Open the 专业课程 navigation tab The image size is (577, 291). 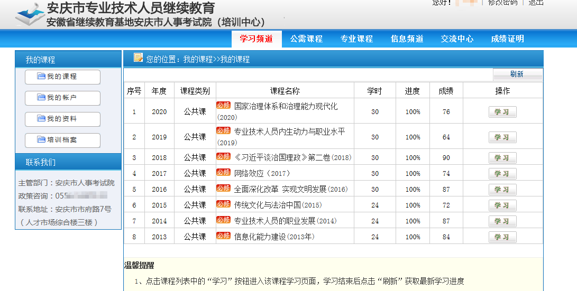tap(356, 39)
